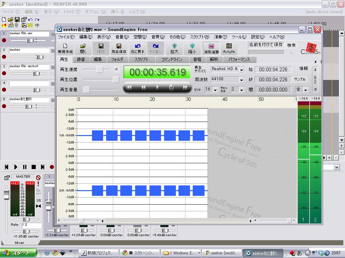
Task: Click REAPER undo arrow icon
Action: 30,19
